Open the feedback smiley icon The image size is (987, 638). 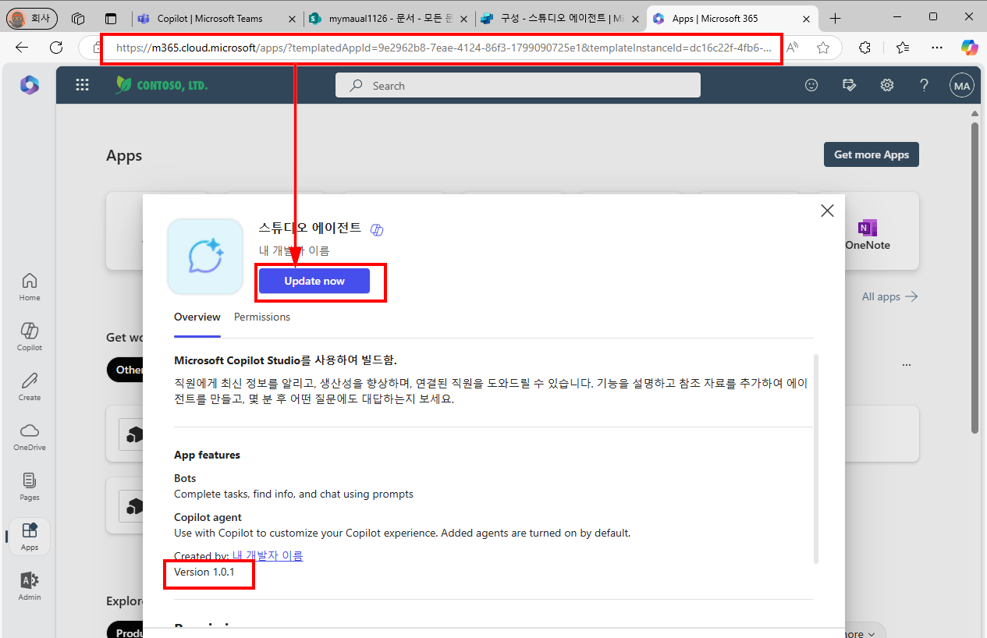point(811,86)
